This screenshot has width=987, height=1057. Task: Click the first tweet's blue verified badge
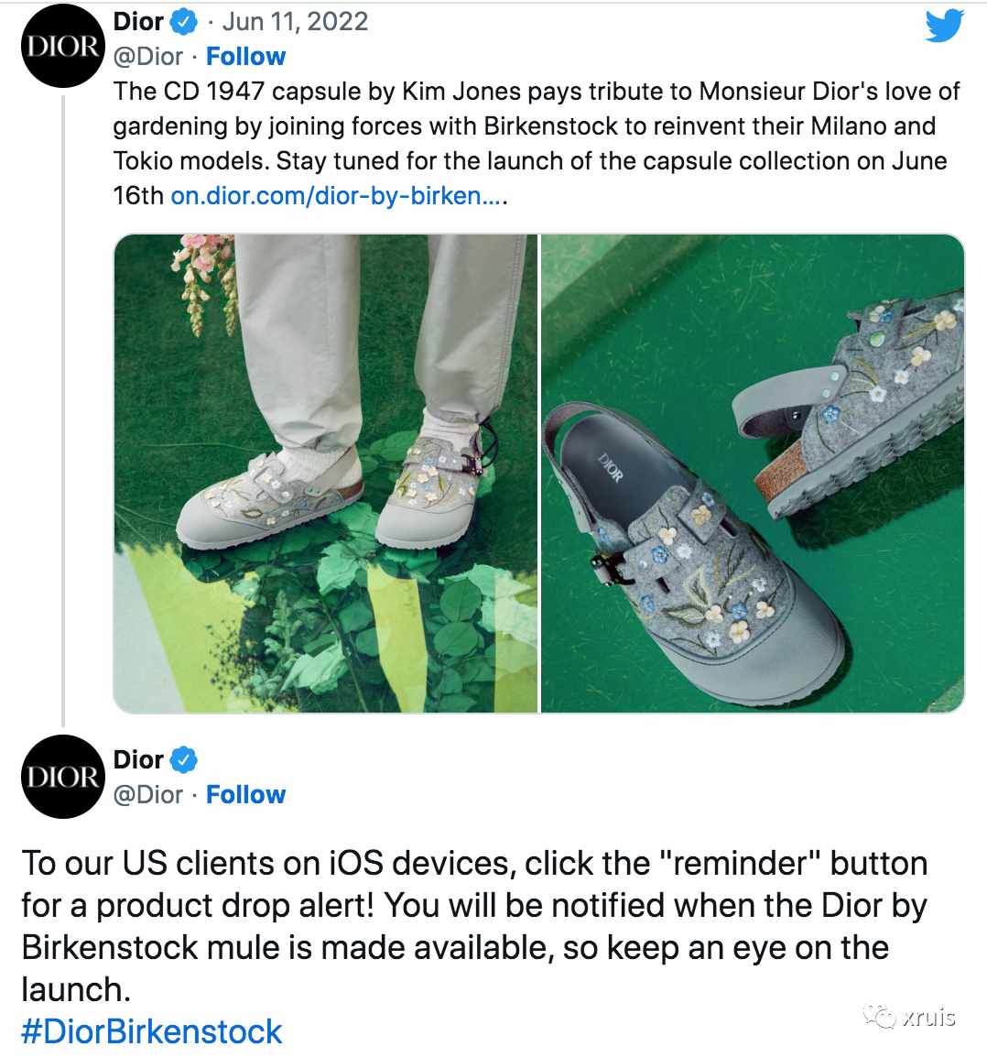(183, 22)
